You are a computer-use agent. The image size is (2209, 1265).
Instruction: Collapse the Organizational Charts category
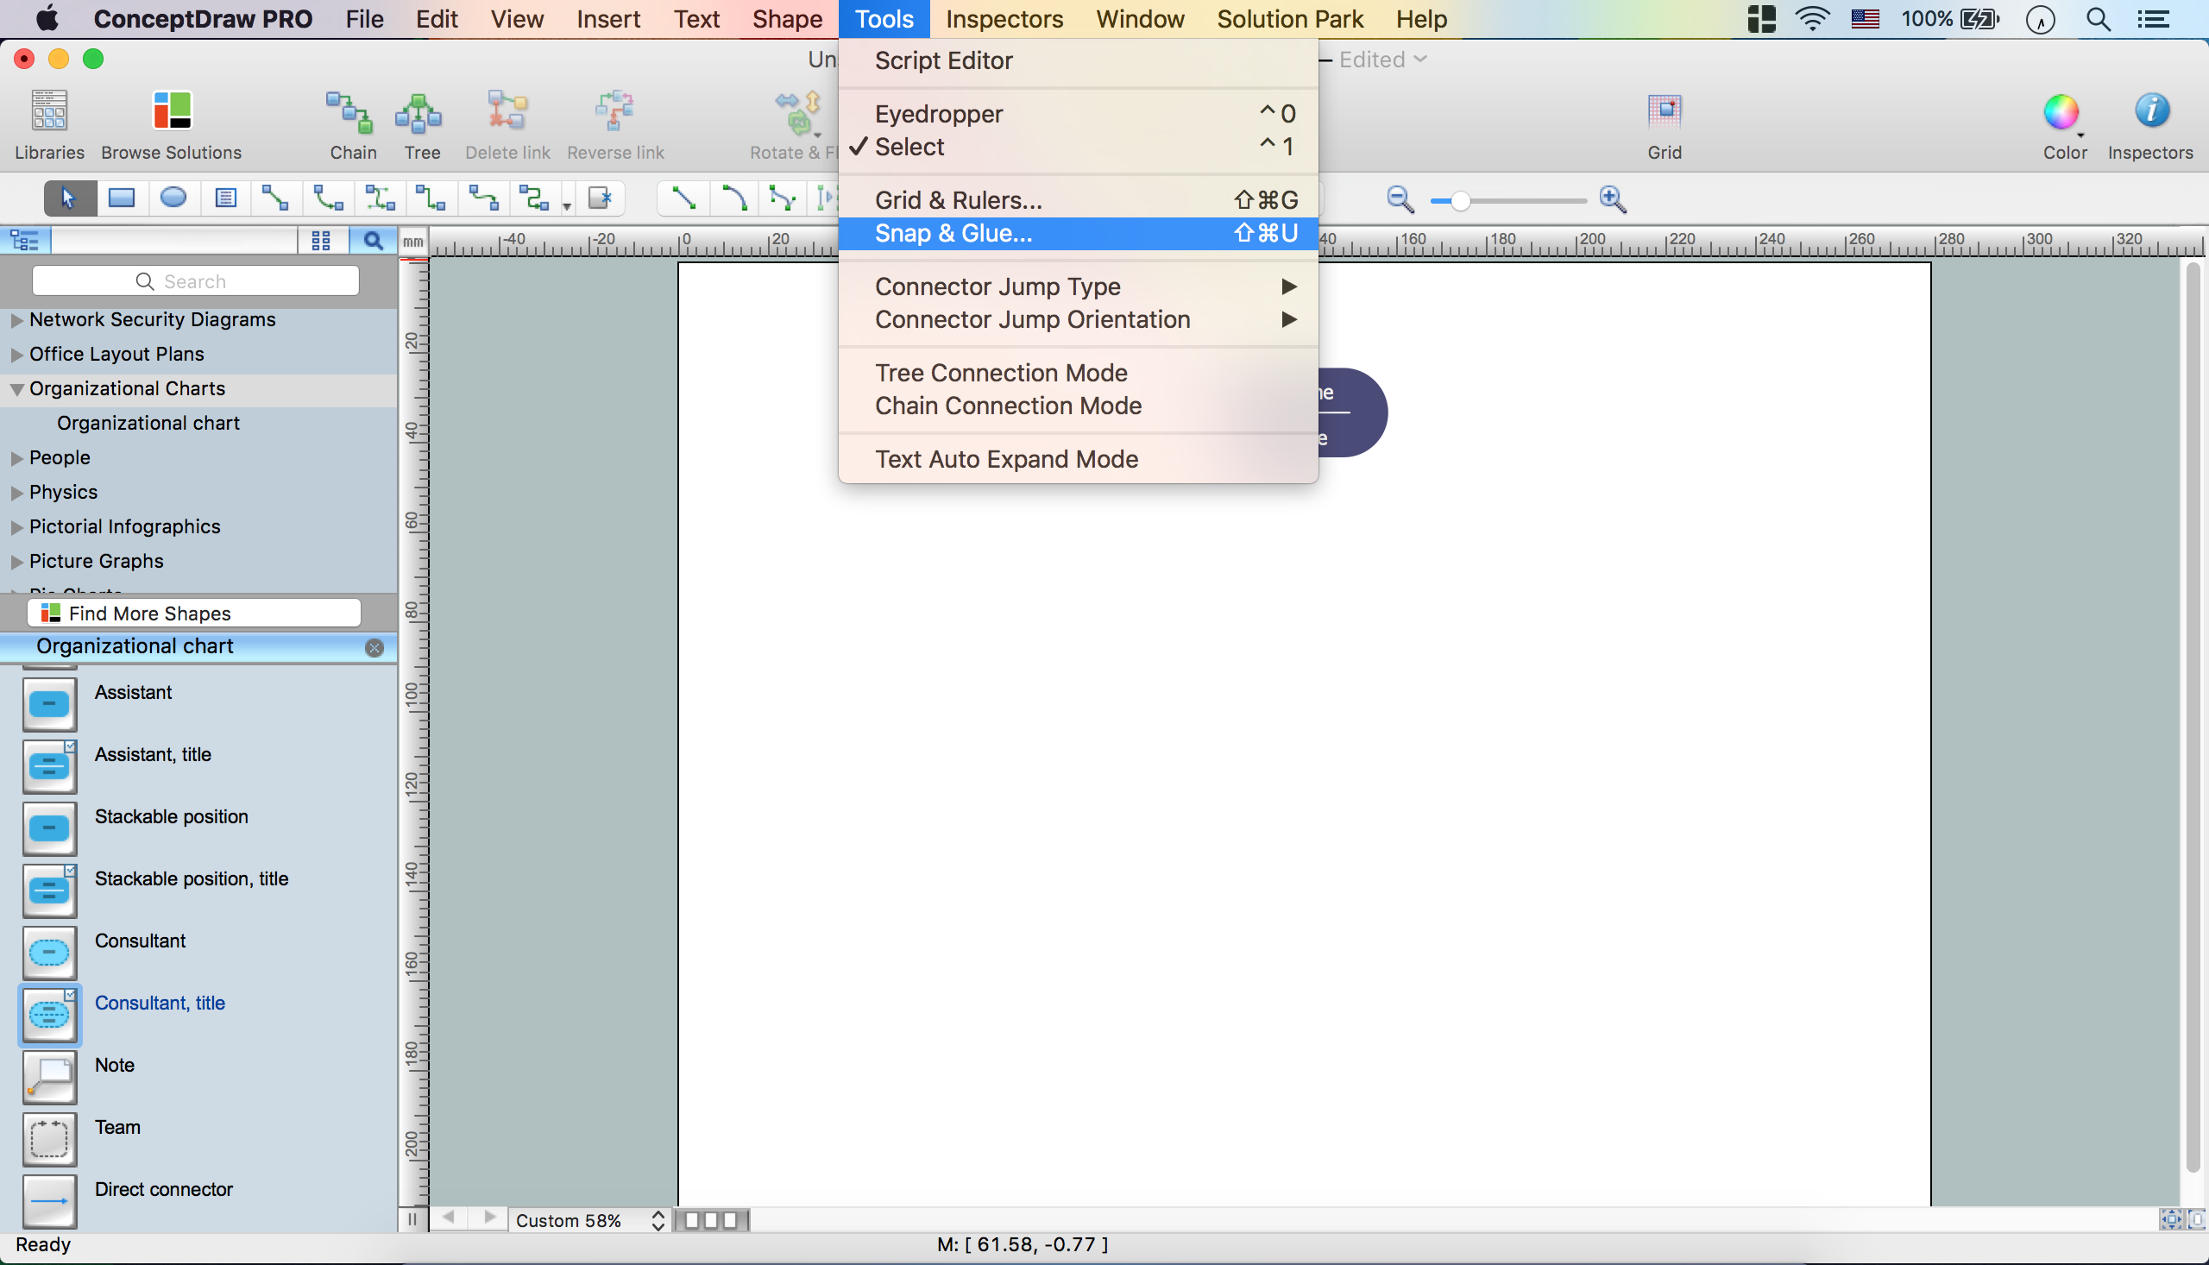(16, 390)
